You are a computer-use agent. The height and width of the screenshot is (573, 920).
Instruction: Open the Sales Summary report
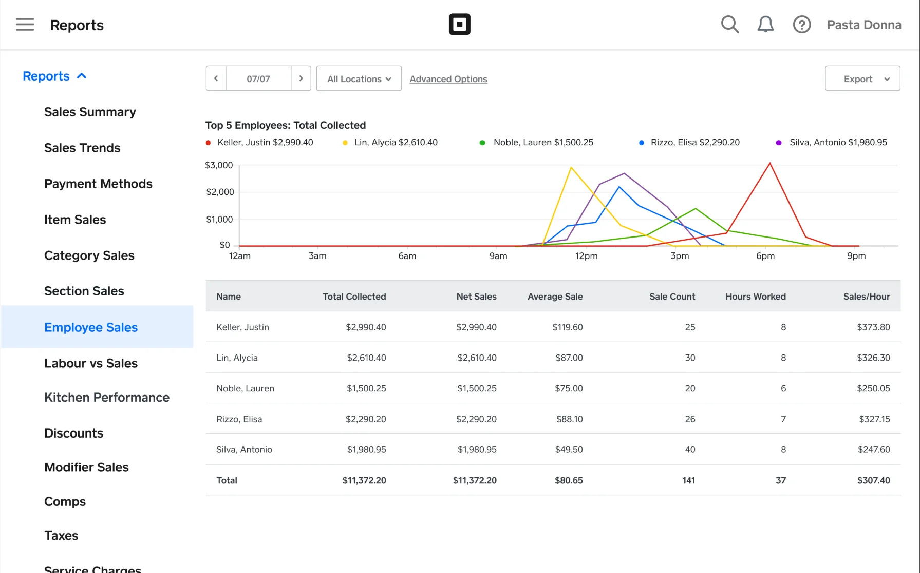(x=90, y=112)
